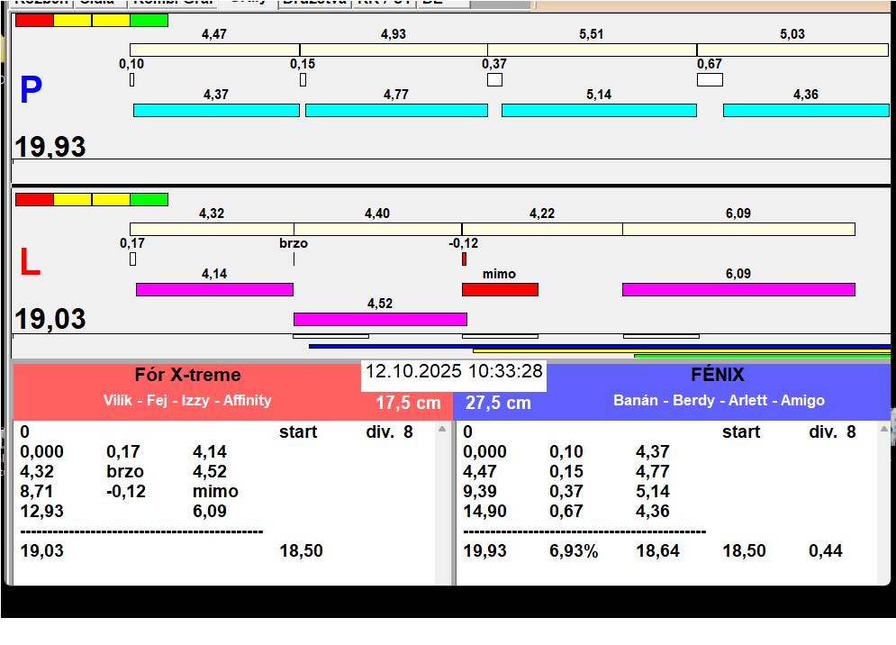This screenshot has height=645, width=896.
Task: Open the Družstva tab
Action: pos(313,3)
